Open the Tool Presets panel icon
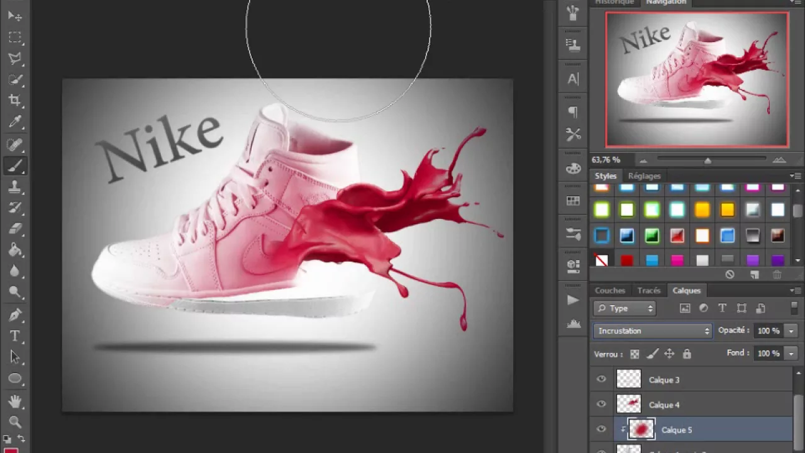The width and height of the screenshot is (805, 453). (573, 135)
